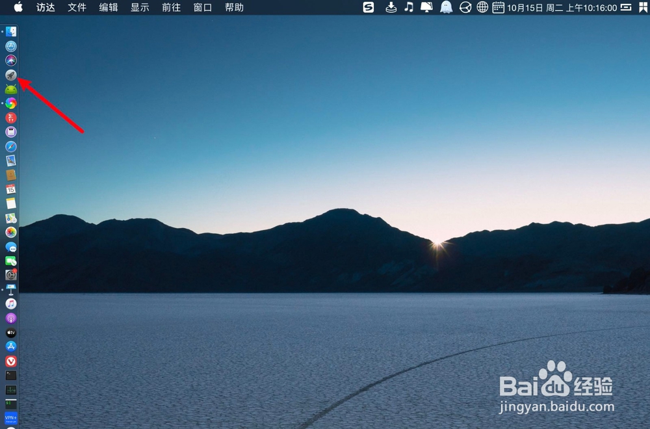This screenshot has width=650, height=429.
Task: Open the Apple TV app in Dock
Action: [x=11, y=332]
